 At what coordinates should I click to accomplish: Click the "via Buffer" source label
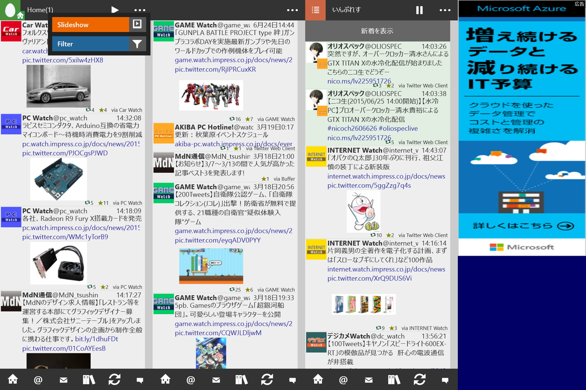[284, 179]
